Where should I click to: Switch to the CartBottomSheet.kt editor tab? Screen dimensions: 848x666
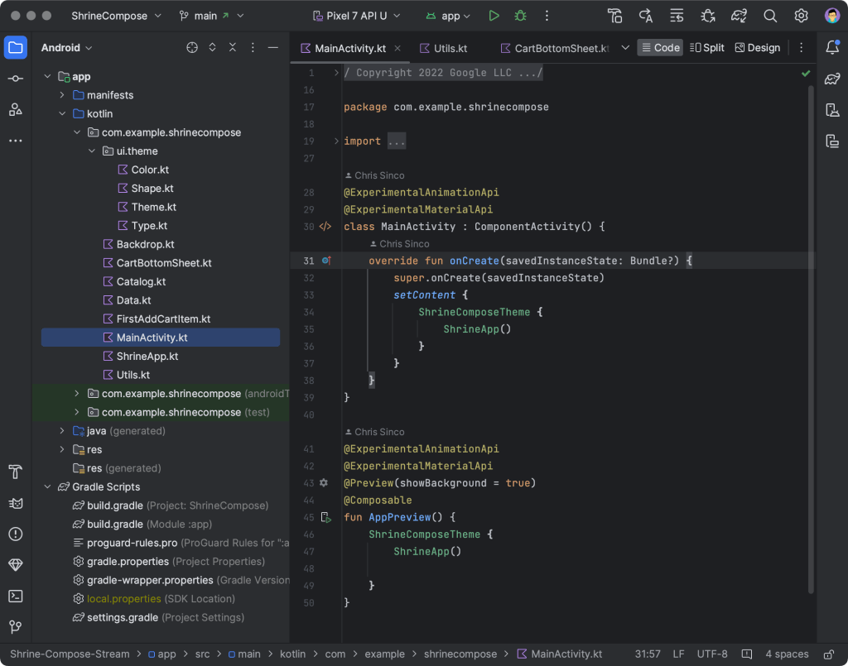pos(554,48)
